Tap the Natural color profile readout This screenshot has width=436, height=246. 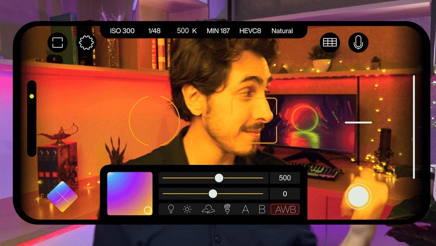click(x=282, y=31)
